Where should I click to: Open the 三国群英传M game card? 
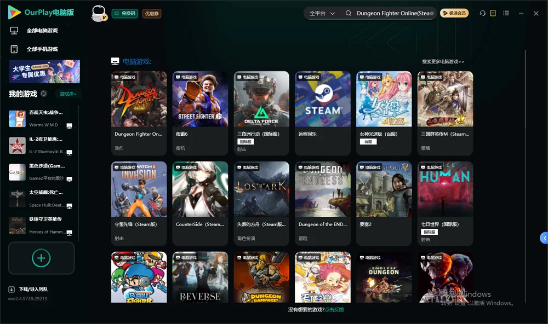(x=445, y=113)
